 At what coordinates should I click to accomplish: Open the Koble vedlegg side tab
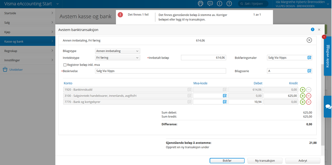327,56
